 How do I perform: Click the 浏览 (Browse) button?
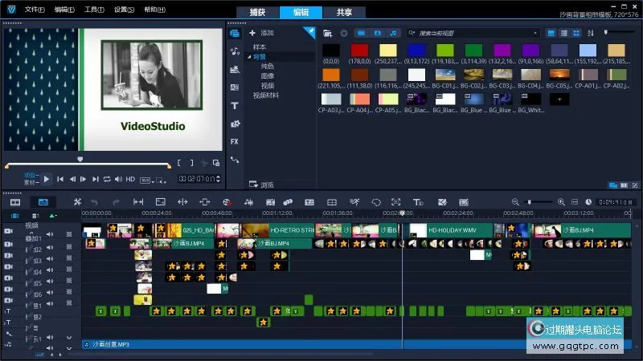point(263,185)
